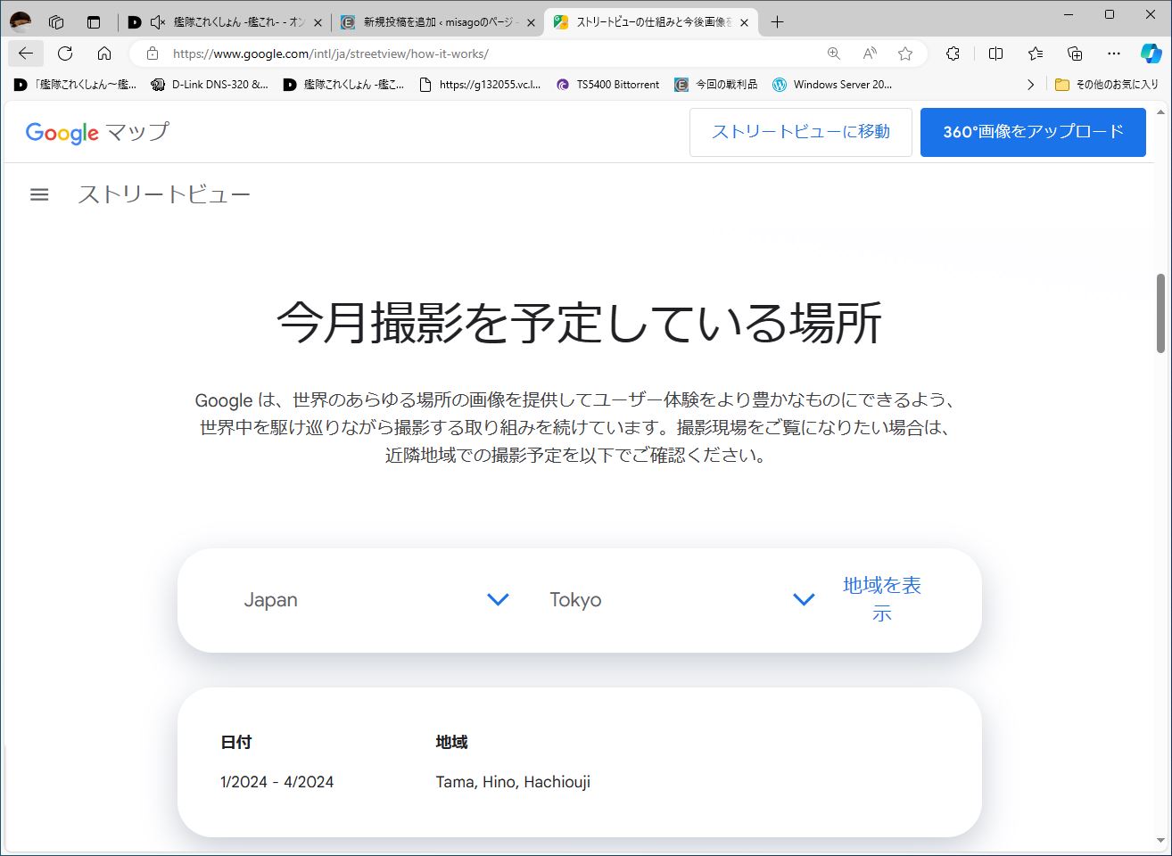Open the browser extensions puzzle icon
The image size is (1172, 856).
[x=953, y=53]
